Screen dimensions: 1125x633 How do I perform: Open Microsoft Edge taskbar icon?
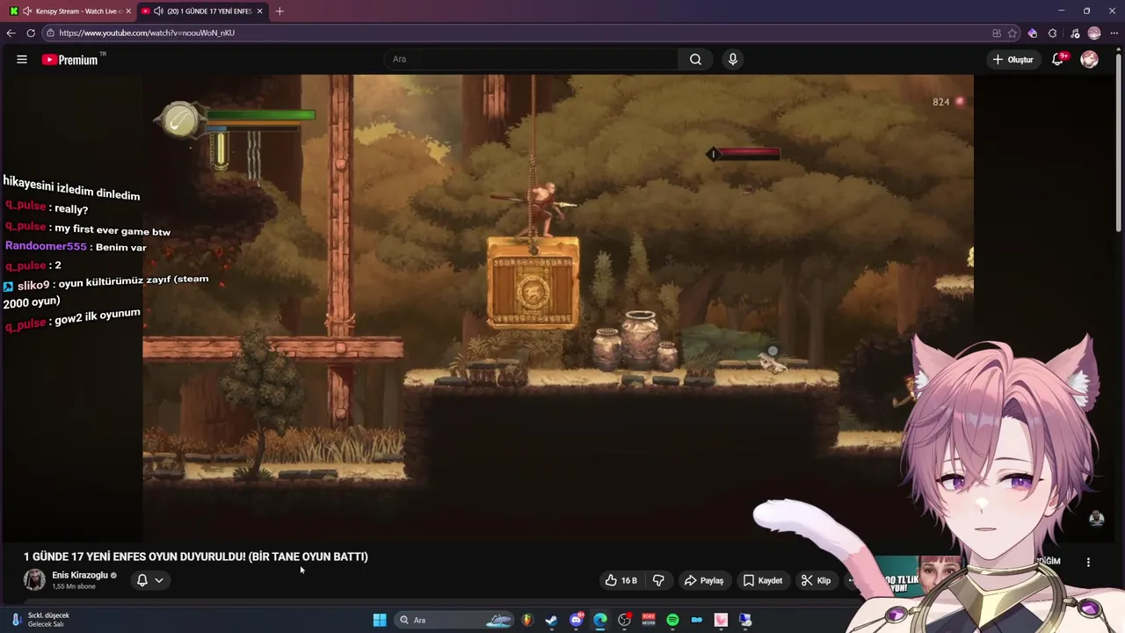point(600,620)
